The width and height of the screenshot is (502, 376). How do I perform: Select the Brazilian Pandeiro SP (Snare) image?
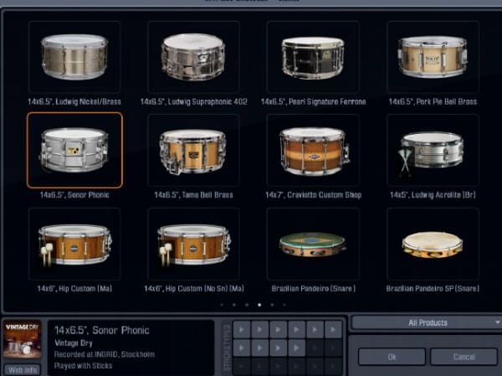pos(433,244)
